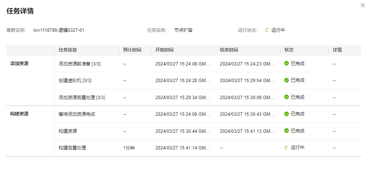Viewport: 365px width, 171px height.
Task: Click green check icon for 添加资源前准备 row
Action: [x=287, y=64]
